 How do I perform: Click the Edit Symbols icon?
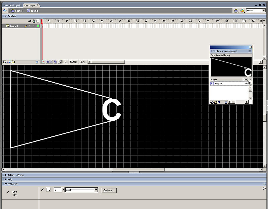click(242, 11)
